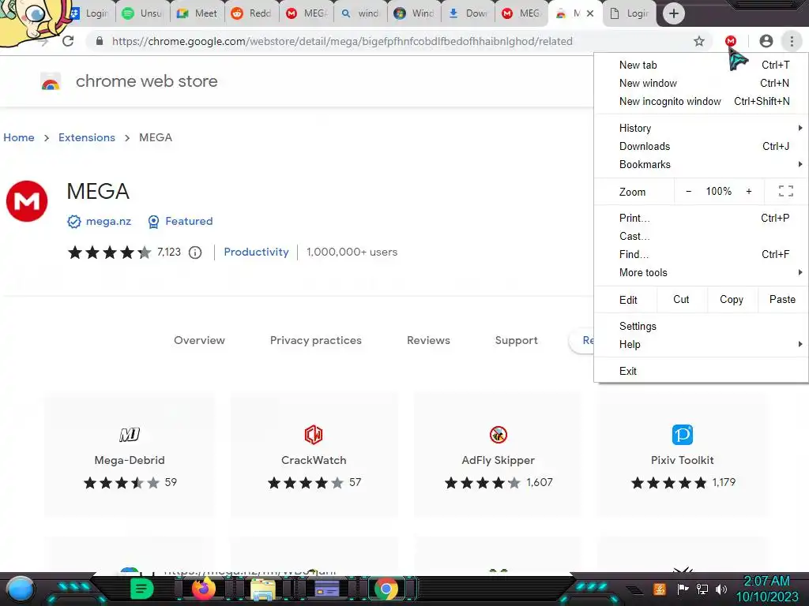
Task: Click the red MEGA extension logo
Action: 27,201
